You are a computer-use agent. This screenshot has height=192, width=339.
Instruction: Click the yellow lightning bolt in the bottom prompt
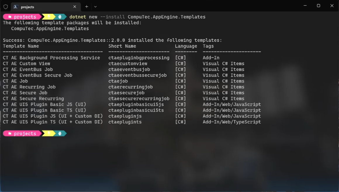coord(49,134)
